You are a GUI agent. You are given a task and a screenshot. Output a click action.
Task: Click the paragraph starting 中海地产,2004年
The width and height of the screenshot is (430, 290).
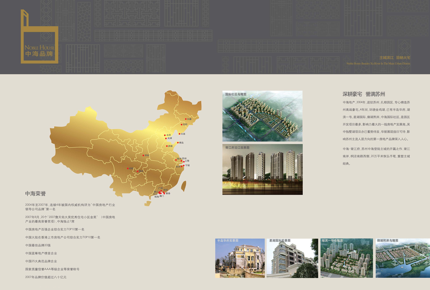click(376, 121)
